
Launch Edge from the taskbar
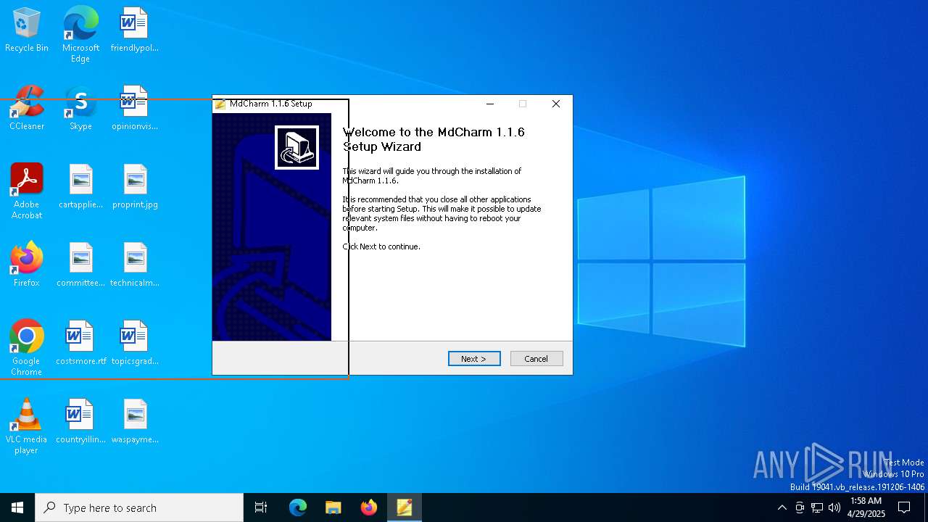(298, 507)
